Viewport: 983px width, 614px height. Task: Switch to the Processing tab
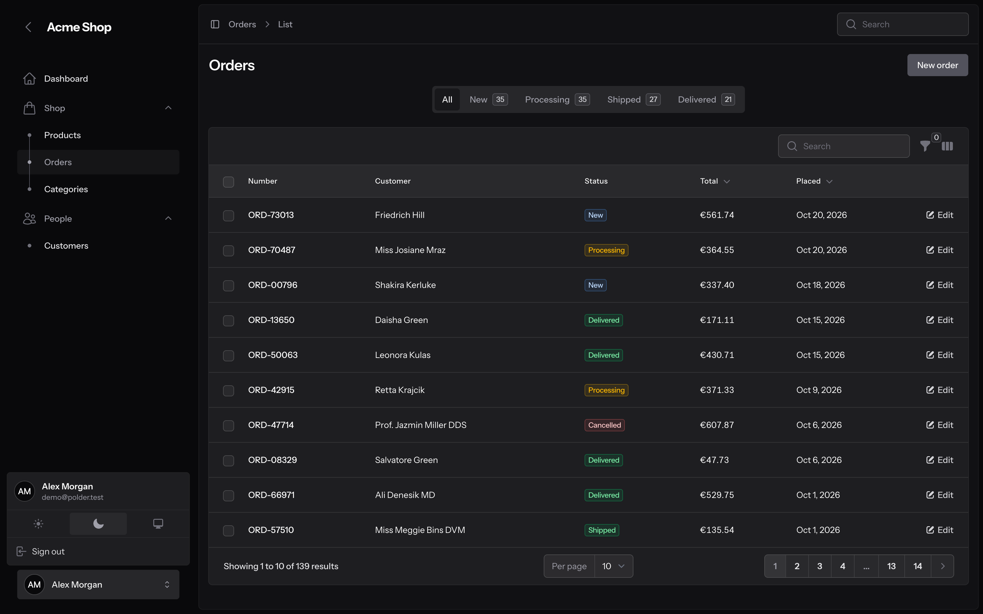(557, 99)
